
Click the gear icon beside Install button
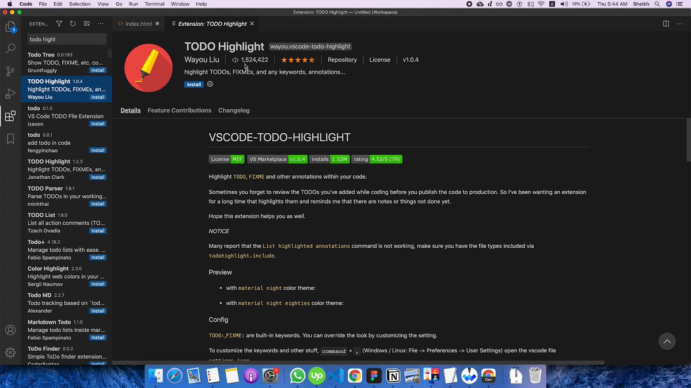pos(210,84)
